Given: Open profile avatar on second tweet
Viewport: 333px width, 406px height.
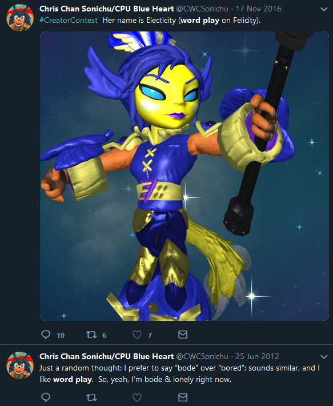Looking at the screenshot, I should click(x=20, y=365).
